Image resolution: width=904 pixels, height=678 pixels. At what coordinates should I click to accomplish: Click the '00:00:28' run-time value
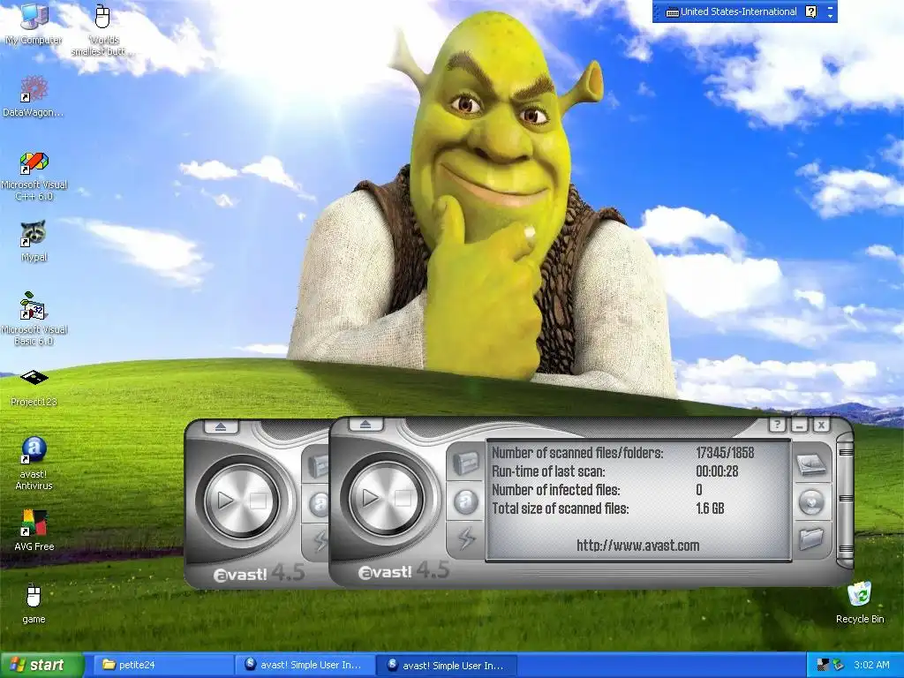pos(717,471)
